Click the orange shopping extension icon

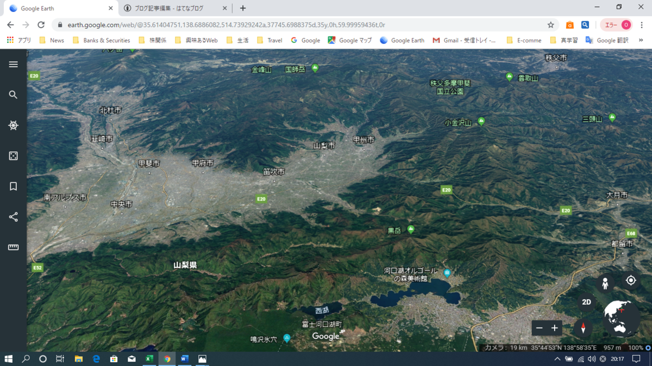(569, 25)
